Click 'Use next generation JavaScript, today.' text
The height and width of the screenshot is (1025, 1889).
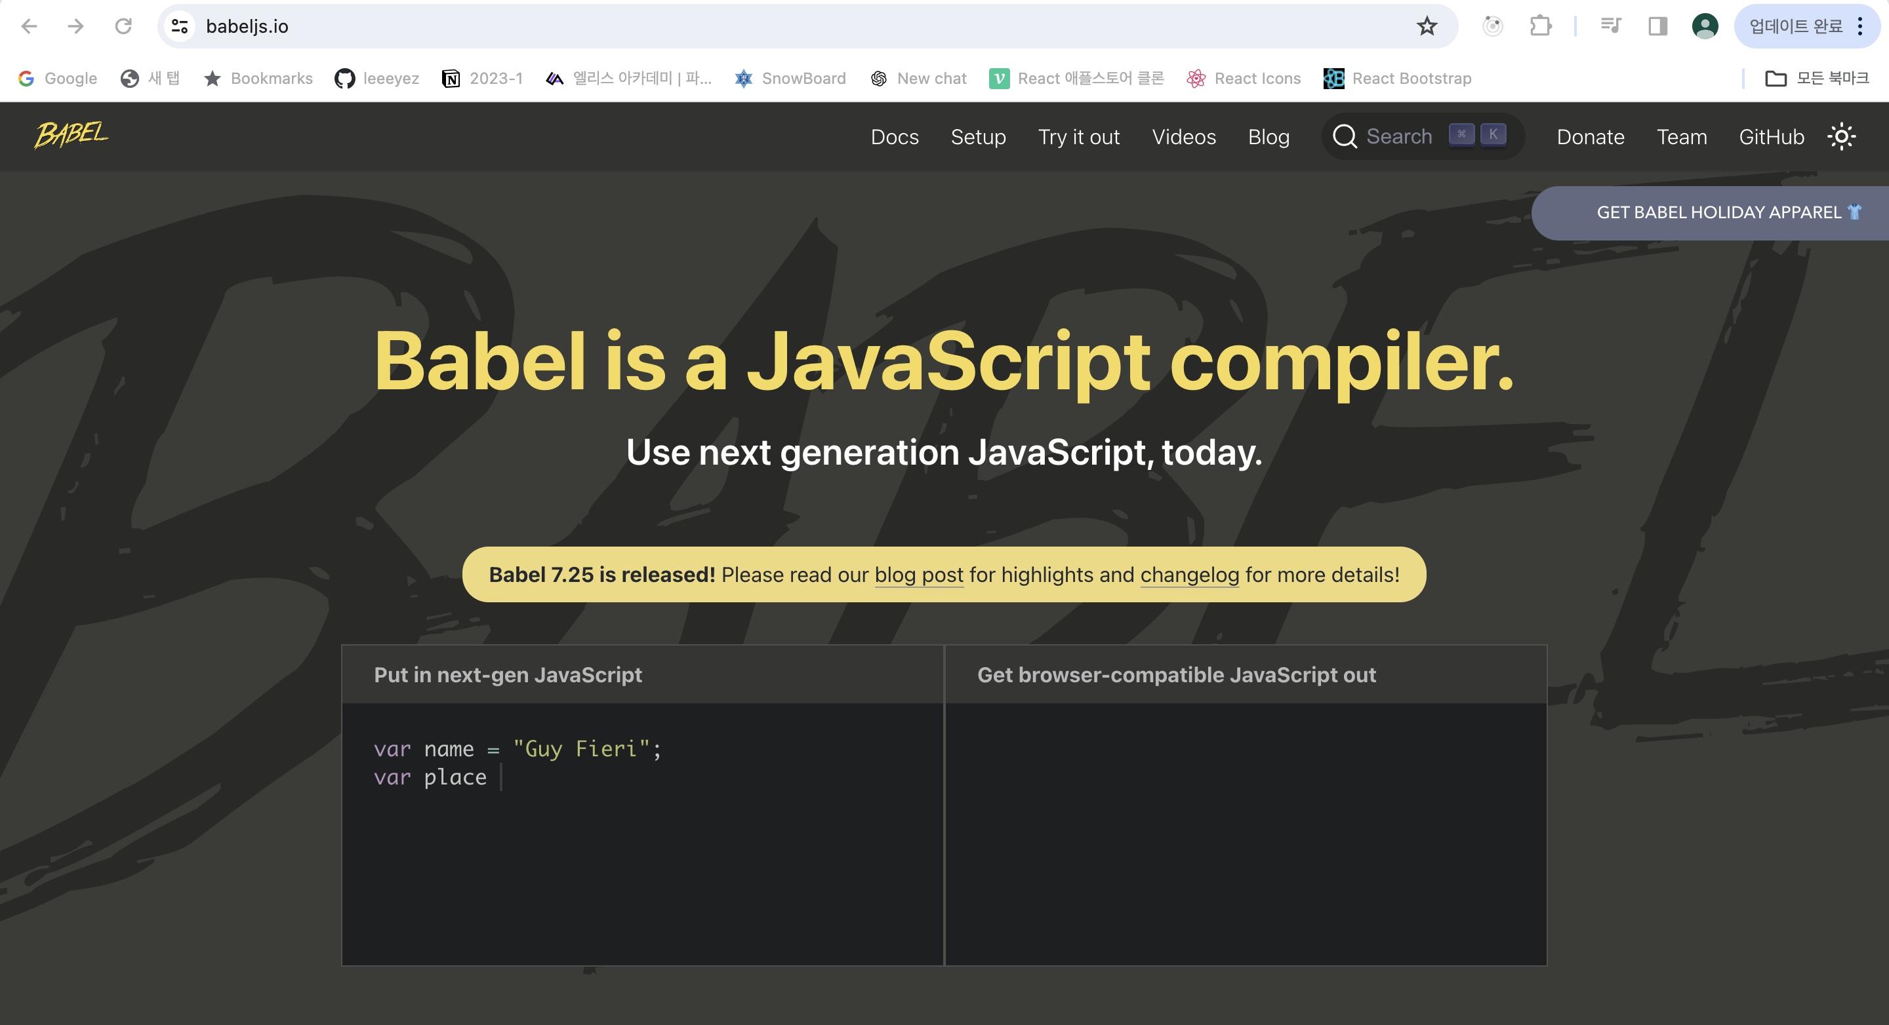[944, 452]
